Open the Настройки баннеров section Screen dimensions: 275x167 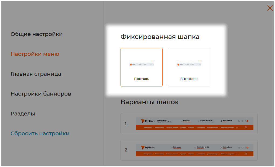41,94
